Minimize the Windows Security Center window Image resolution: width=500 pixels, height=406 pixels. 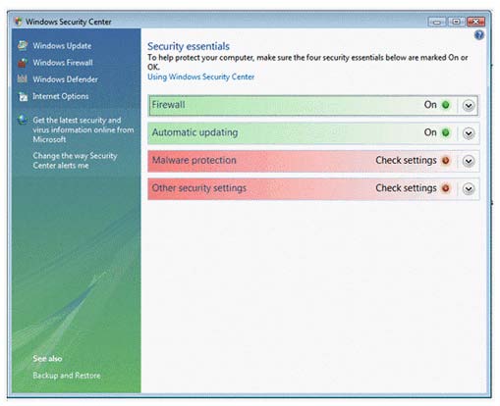coord(437,22)
